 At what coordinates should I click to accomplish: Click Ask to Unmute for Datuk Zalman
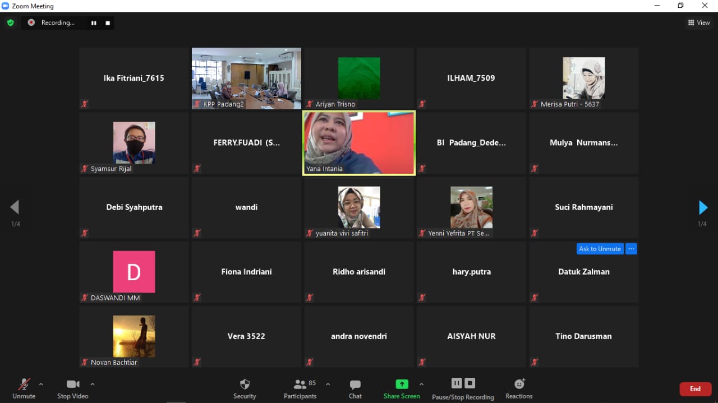(600, 249)
